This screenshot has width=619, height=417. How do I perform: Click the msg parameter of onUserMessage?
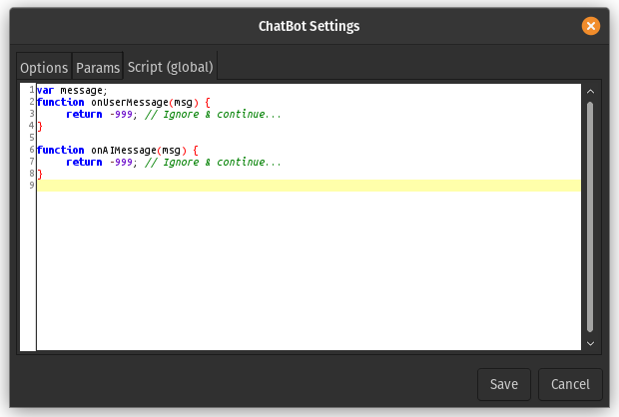pos(183,102)
